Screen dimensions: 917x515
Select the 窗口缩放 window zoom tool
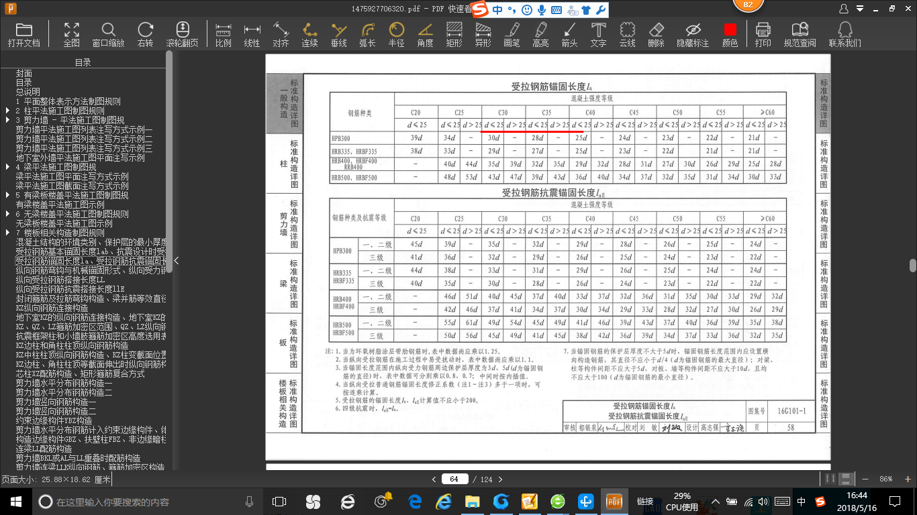pos(109,34)
